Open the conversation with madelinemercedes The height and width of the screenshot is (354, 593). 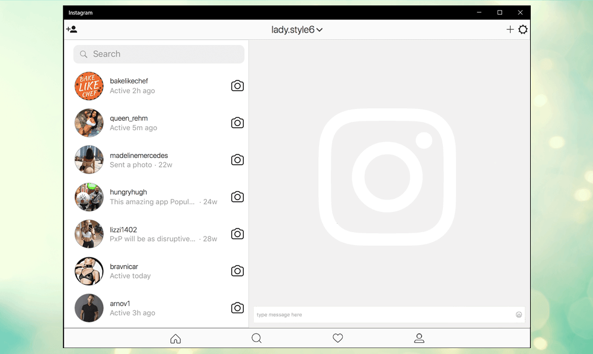coord(148,160)
